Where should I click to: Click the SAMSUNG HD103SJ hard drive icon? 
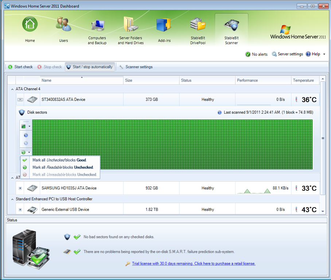click(32, 188)
